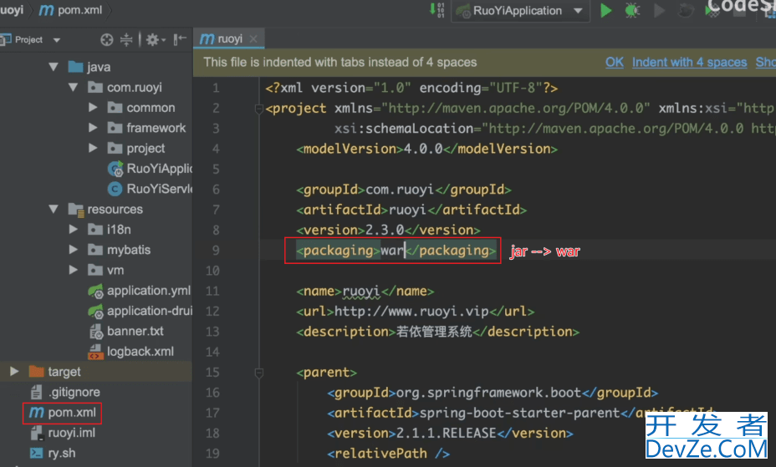Debug RuoYiApplication with the bug icon
This screenshot has height=467, width=776.
632,10
